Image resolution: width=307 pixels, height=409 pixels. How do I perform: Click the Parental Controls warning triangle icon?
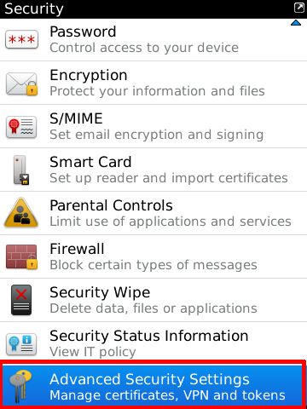pyautogui.click(x=21, y=213)
